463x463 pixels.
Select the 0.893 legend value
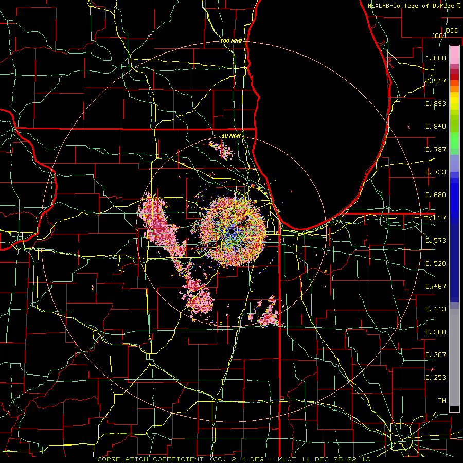(436, 103)
